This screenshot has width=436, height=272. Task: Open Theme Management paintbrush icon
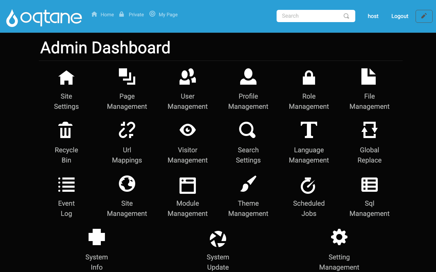pyautogui.click(x=248, y=184)
